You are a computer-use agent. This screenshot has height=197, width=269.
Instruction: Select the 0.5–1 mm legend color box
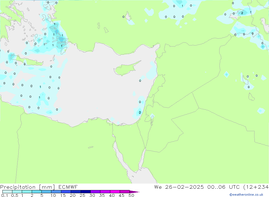[17, 192]
